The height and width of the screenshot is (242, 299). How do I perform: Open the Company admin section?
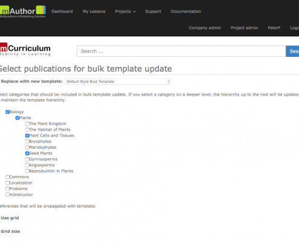point(205,28)
